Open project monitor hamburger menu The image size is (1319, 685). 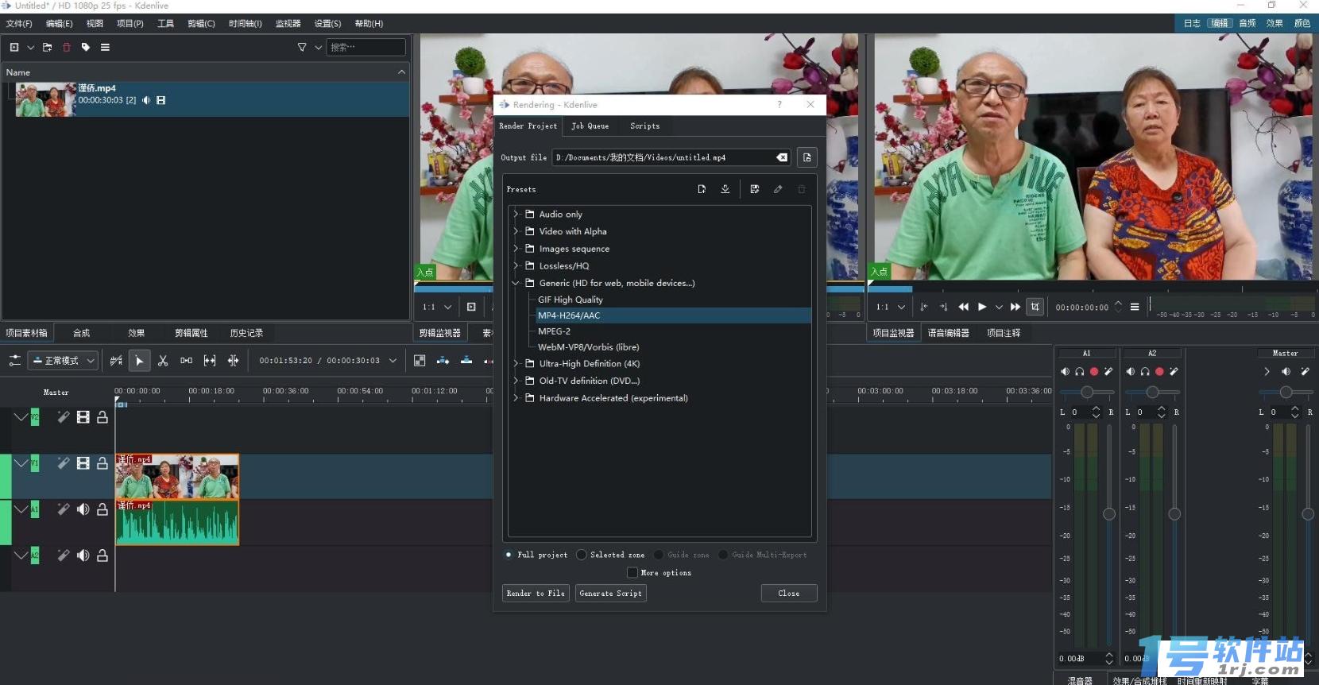(1135, 307)
